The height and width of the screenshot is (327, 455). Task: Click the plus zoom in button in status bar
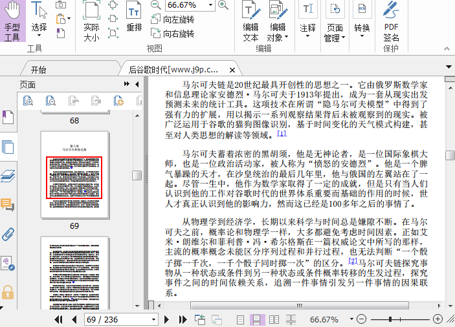point(438,319)
